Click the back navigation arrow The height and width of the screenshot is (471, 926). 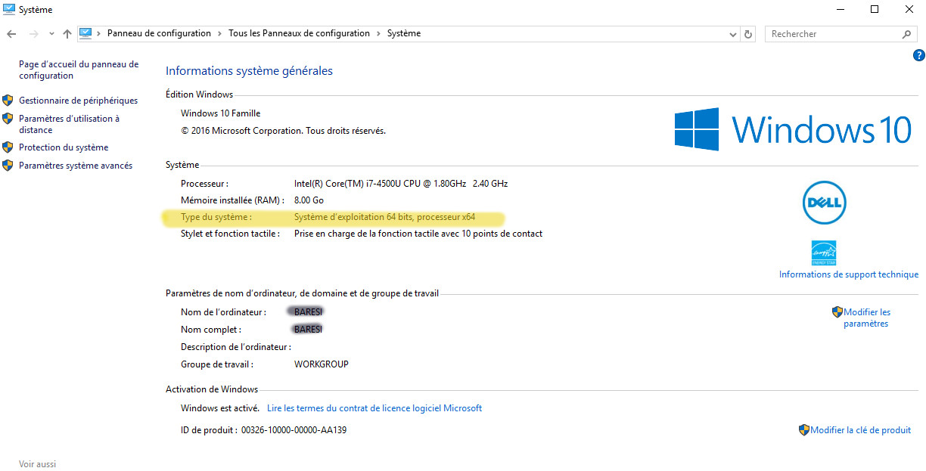click(x=11, y=34)
